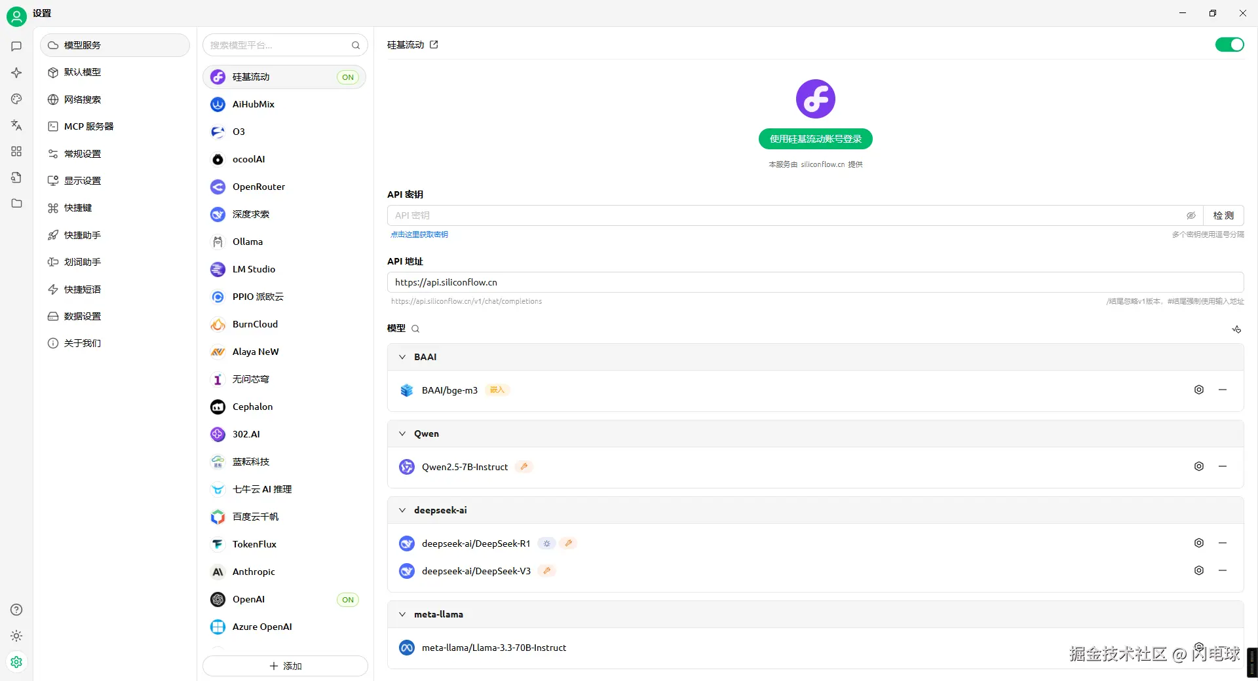Click the 点击这里获取密钥 link
This screenshot has height=681, width=1258.
419,234
